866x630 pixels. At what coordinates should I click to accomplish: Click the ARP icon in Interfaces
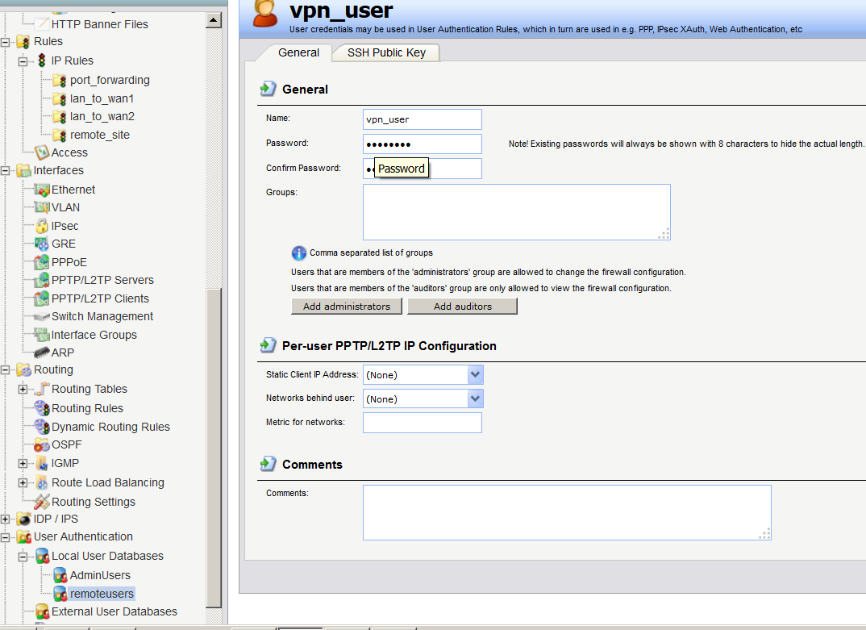[42, 353]
